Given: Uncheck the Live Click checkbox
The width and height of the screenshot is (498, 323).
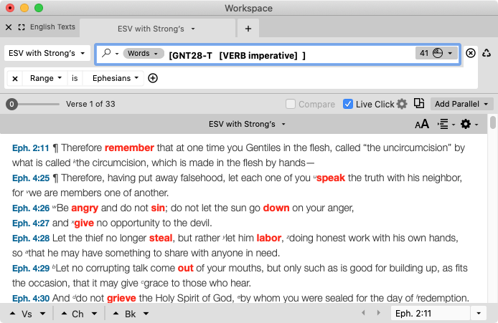Looking at the screenshot, I should click(348, 104).
